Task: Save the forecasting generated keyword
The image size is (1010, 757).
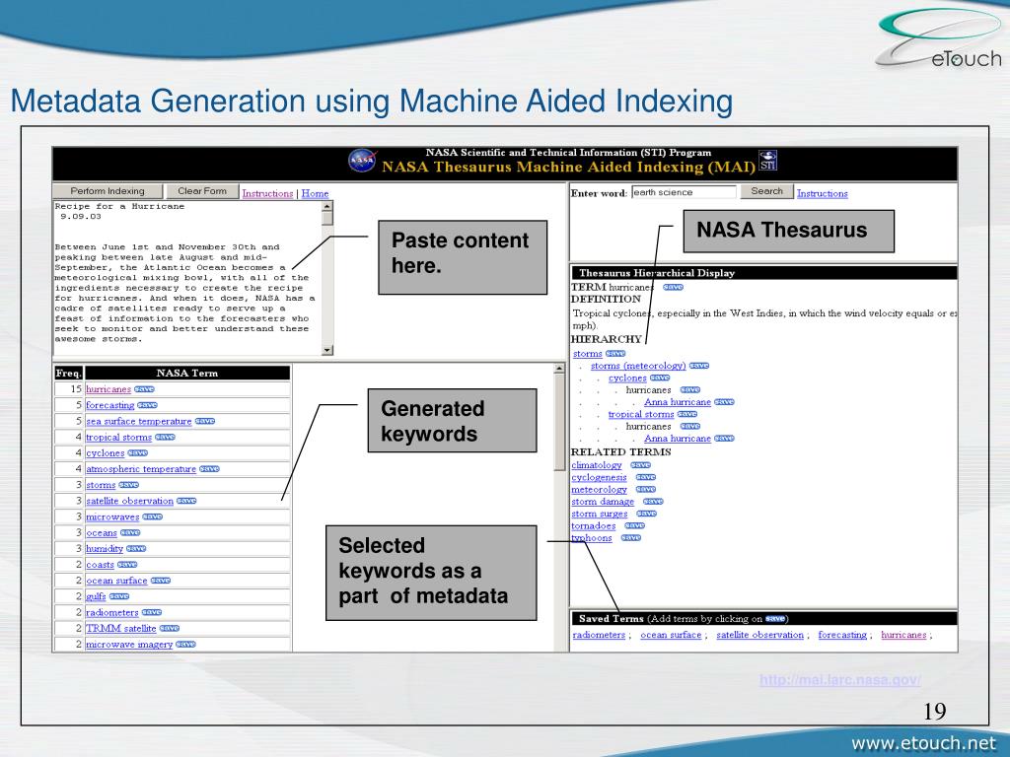Action: 148,405
